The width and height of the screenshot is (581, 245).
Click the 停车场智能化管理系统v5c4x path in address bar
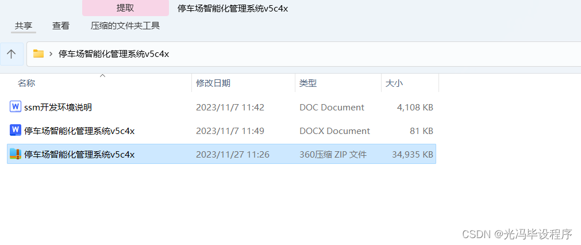[114, 54]
